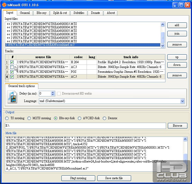This screenshot has height=184, width=192.
Task: Click Save meta file button
Action: coord(114,178)
